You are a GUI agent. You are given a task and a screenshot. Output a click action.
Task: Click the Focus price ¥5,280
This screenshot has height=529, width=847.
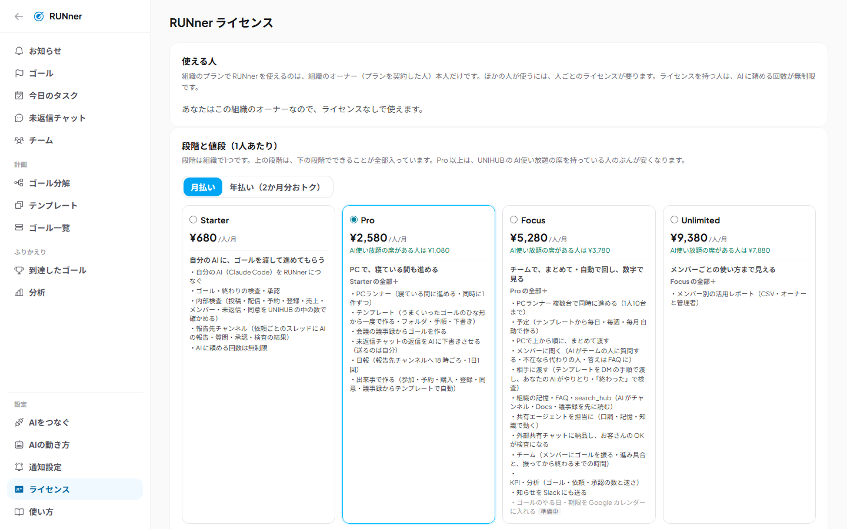[x=529, y=238]
